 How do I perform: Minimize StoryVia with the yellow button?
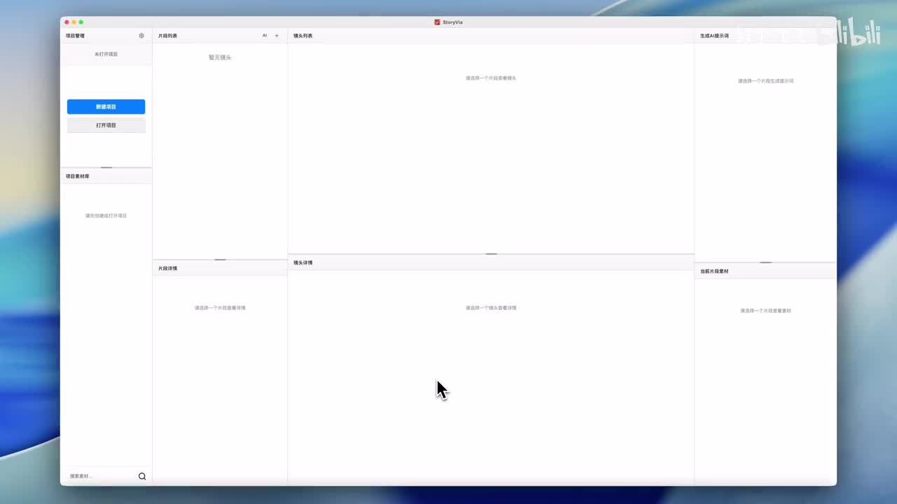[x=74, y=22]
